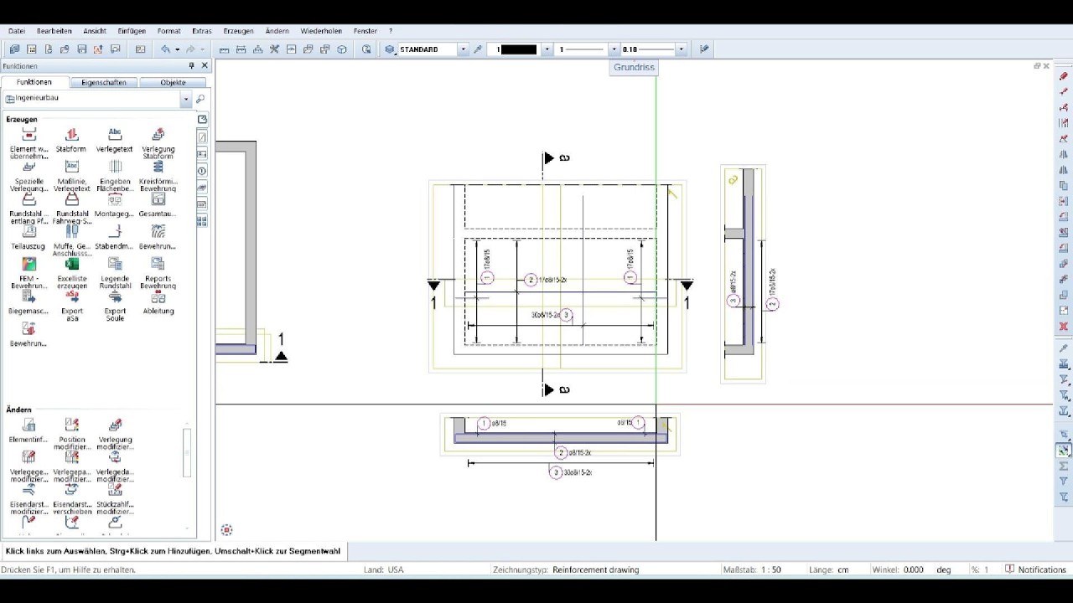Pick the Eingeben Flächenbewehrung tool

[115, 176]
